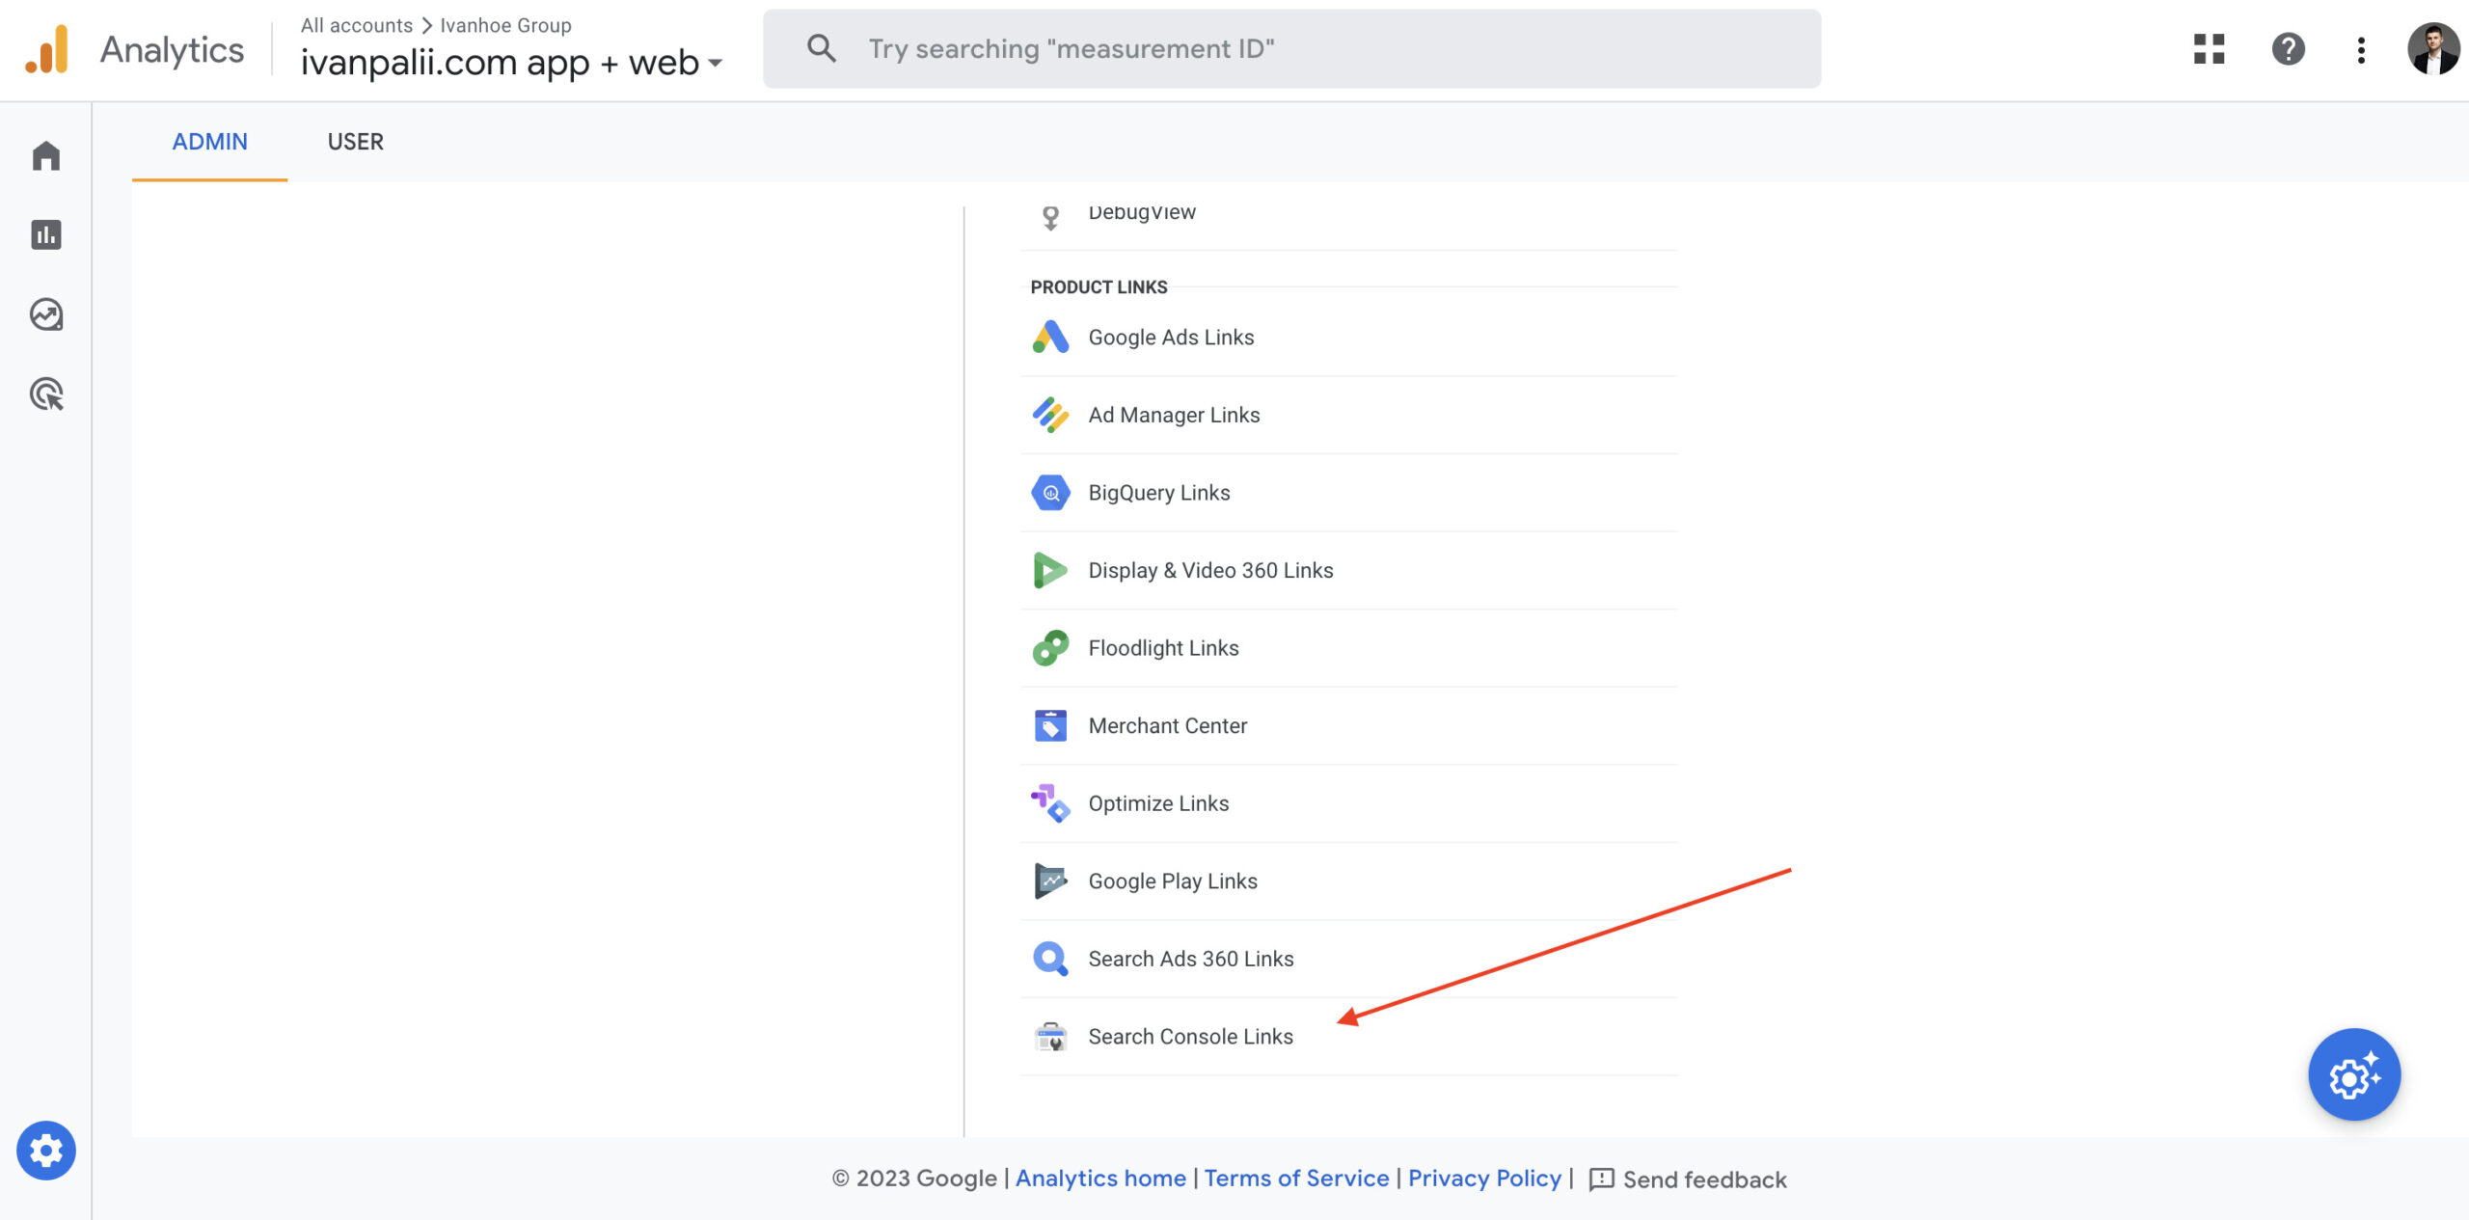
Task: Open the three-dot more options menu
Action: coord(2360,49)
